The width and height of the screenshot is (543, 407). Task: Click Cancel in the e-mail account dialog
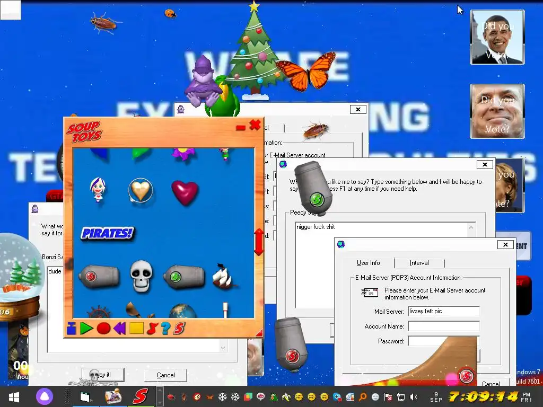[x=491, y=384]
